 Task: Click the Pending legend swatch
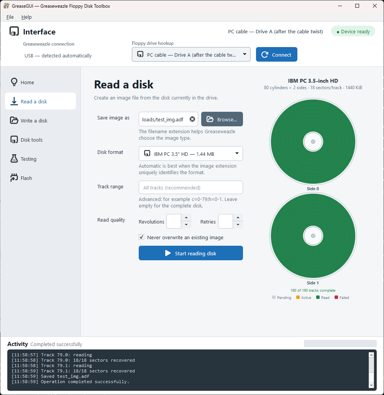tap(274, 297)
